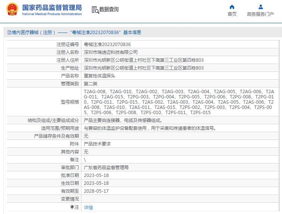Click 产品主要由连接器、电缆及传感器组成 text
282x214 pixels.
[x=123, y=120]
